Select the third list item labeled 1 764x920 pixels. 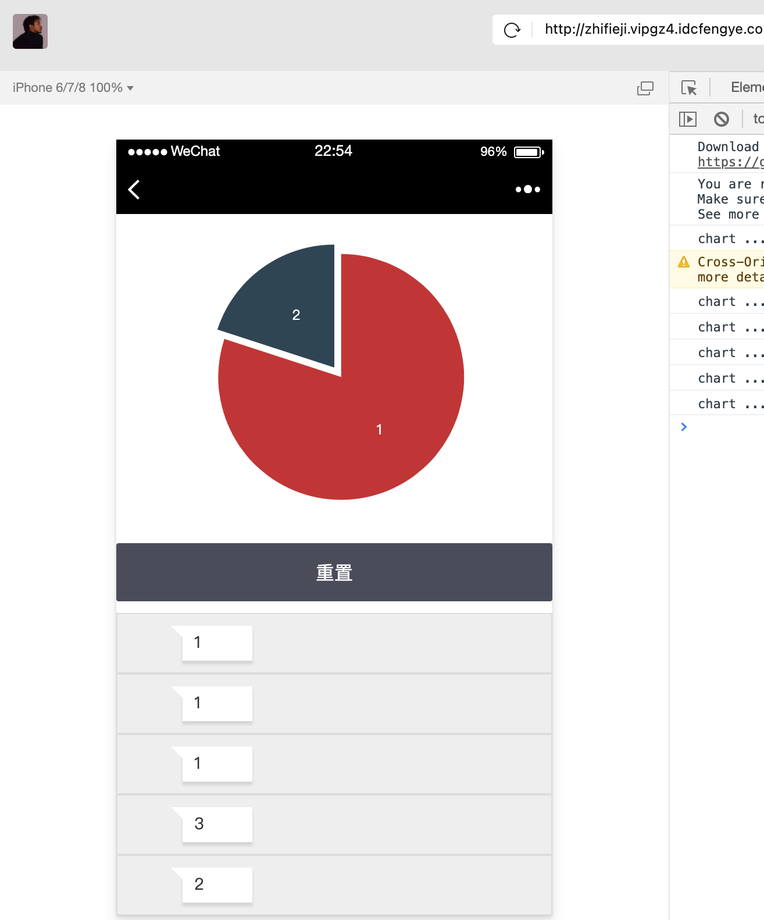(334, 764)
